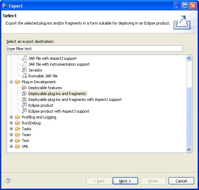Click the Eclipse product icon

[25, 105]
